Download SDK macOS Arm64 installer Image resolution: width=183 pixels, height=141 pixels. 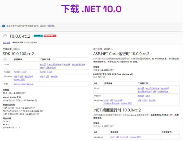pyautogui.click(x=17, y=72)
